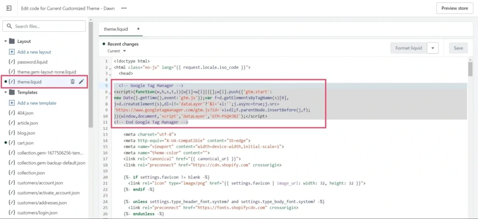
Task: Open blog.json template file
Action: (x=26, y=133)
